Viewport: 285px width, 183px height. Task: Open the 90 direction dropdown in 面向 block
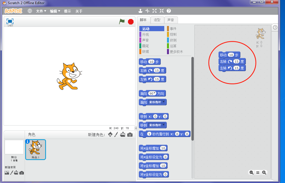(154, 93)
